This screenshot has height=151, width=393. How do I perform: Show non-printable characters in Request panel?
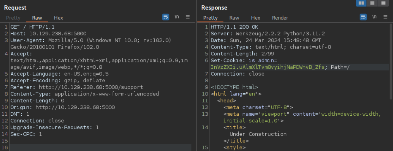tap(177, 17)
